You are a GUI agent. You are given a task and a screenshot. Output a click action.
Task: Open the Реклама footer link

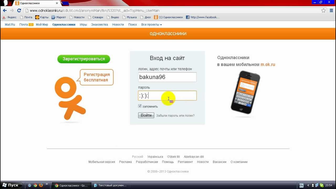[125, 162]
